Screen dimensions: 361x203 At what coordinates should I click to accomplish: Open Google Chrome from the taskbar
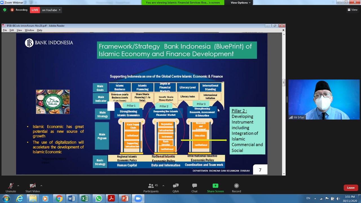(59, 198)
